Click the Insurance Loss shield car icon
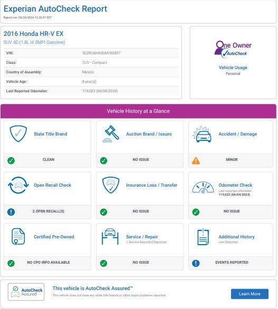 [x=111, y=185]
